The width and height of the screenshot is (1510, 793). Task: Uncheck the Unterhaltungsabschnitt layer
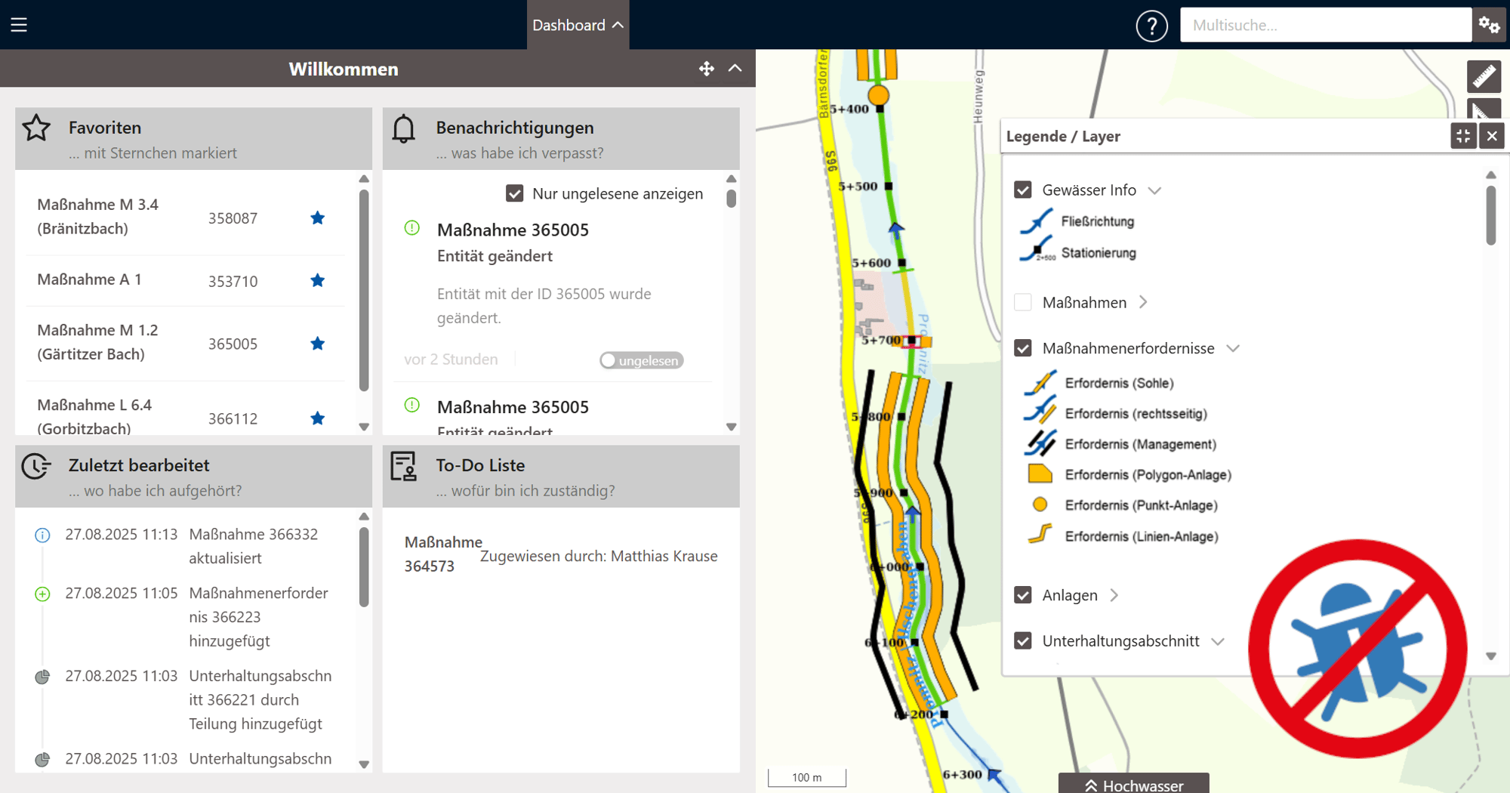[x=1023, y=641]
